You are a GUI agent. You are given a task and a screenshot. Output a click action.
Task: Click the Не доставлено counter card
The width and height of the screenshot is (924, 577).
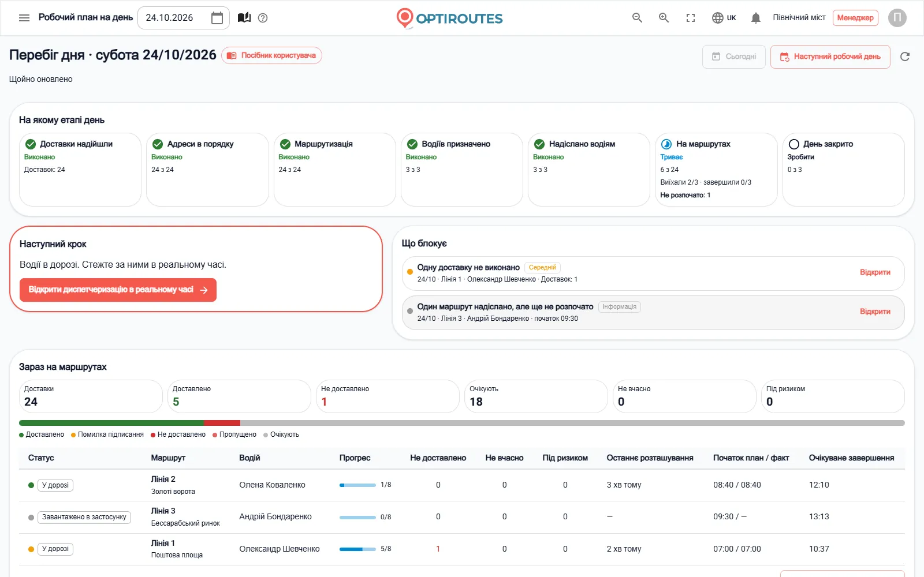(388, 396)
